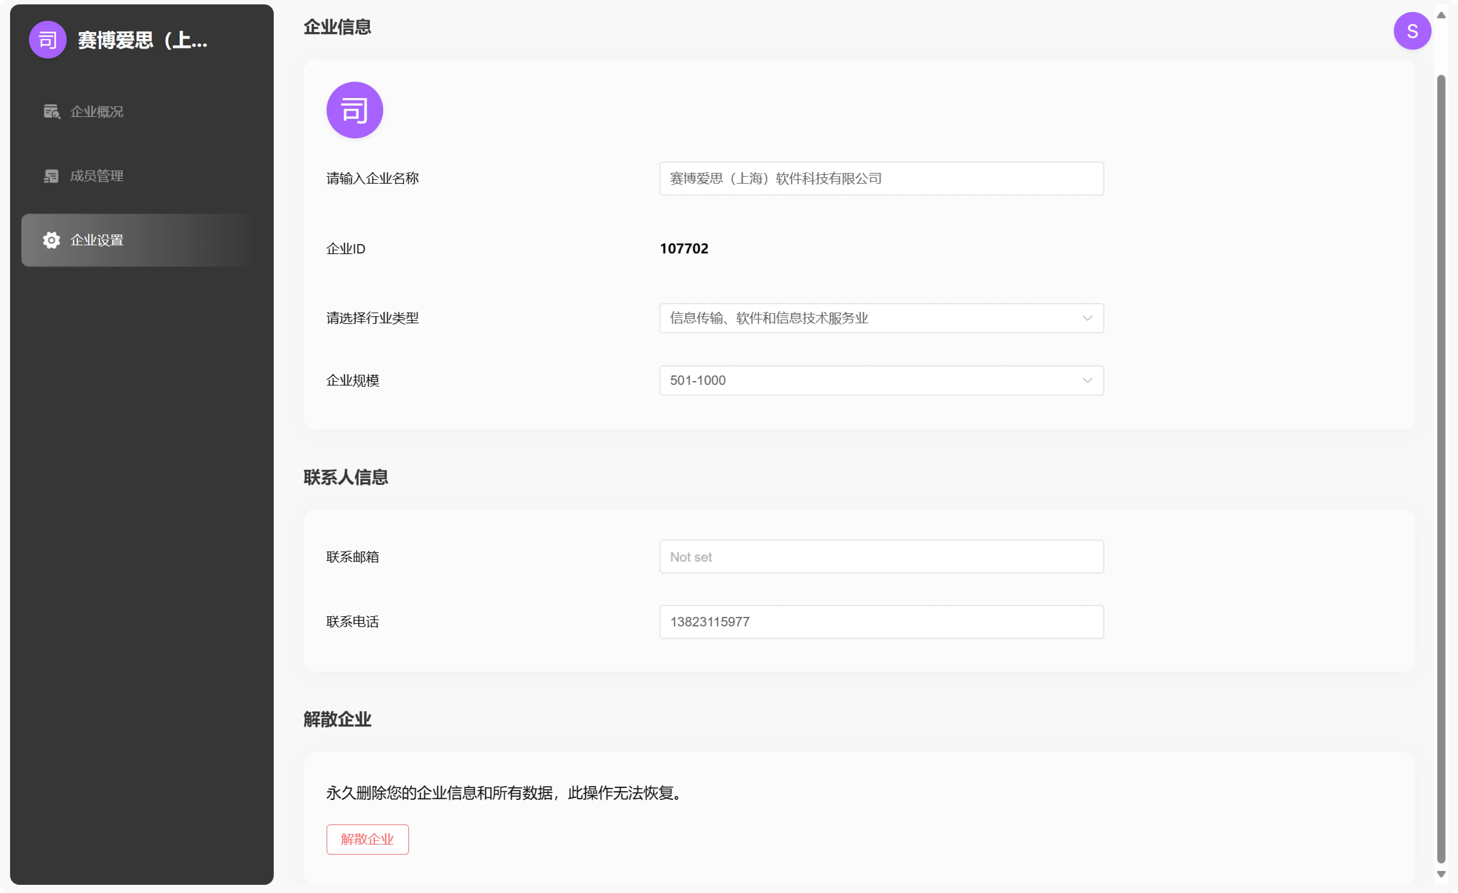Screen dimensions: 1458x893
Task: Open 企业概况 in the sidebar
Action: [x=141, y=111]
